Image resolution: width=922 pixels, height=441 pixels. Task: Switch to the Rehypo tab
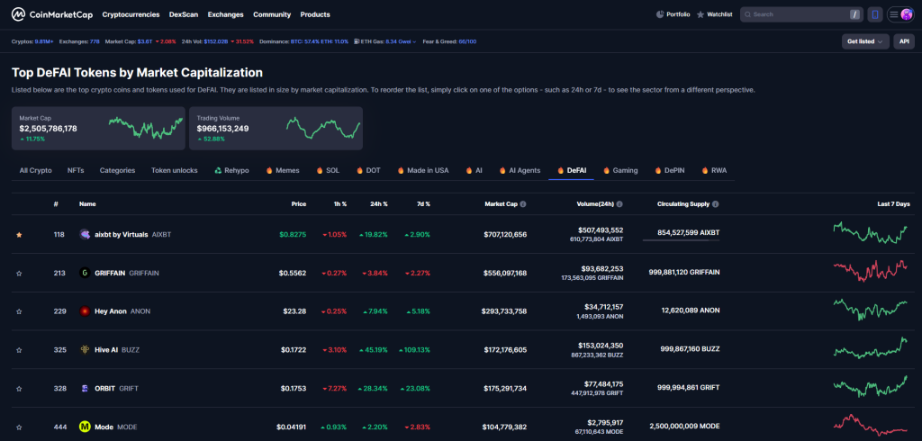tap(231, 170)
